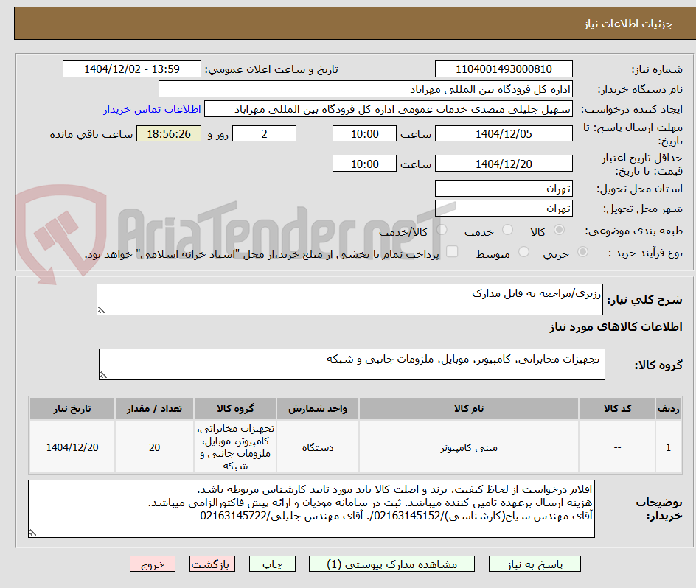The image size is (696, 588).
Task: Click the اطلاعات کالاهای مورد نیاز heading
Action: coord(616,327)
